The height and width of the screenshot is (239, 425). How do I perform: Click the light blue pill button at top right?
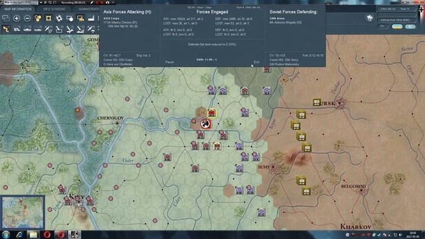pos(410,27)
